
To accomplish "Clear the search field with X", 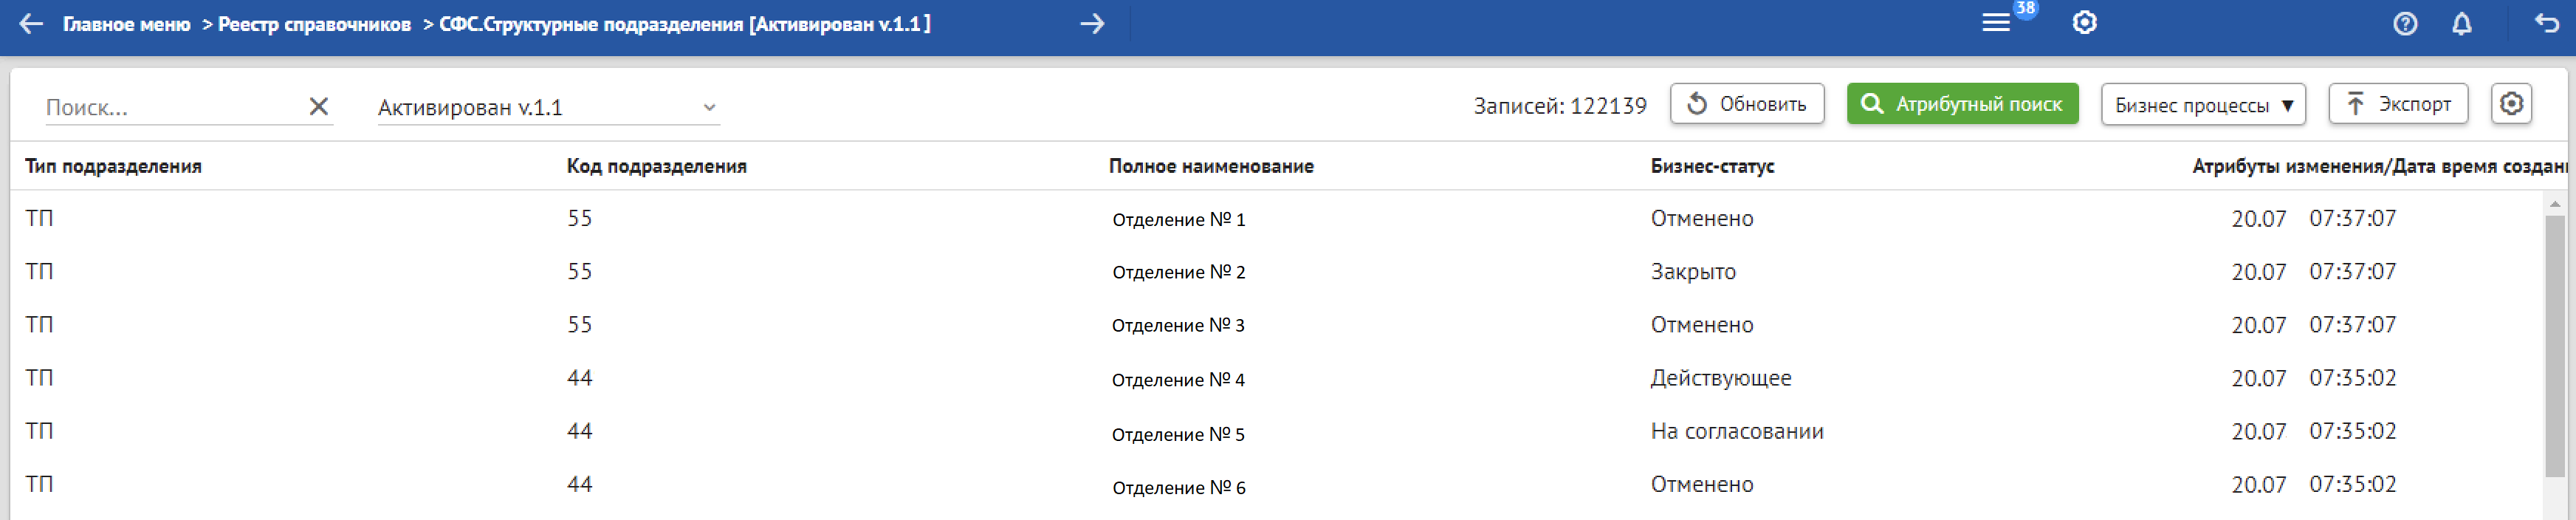I will (318, 107).
